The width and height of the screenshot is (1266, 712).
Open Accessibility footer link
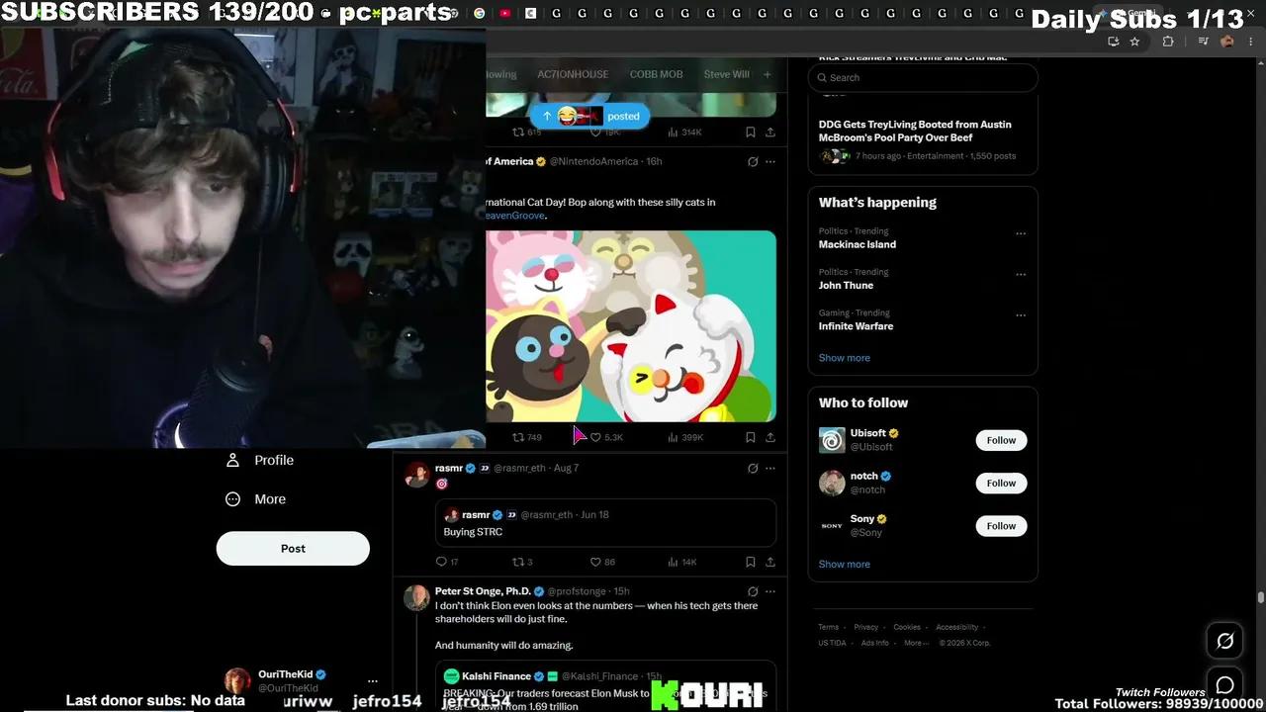[x=957, y=627]
